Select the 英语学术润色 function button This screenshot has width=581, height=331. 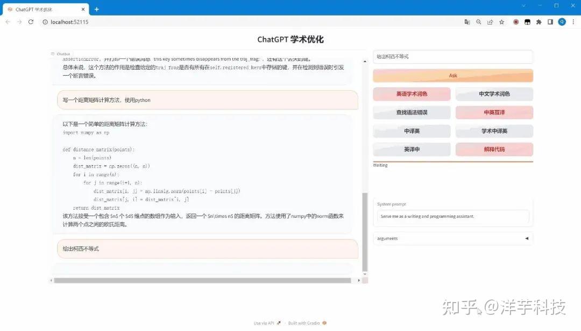click(412, 94)
